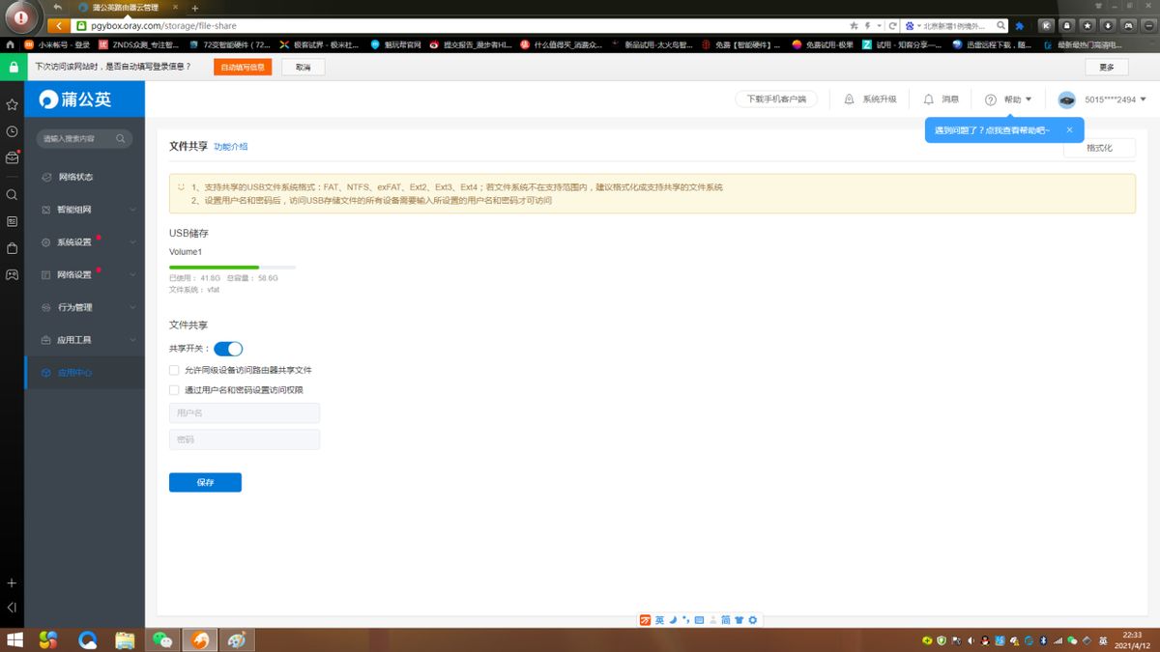1160x652 pixels.
Task: Click the help tooltip text 遇到问题了
Action: [x=990, y=129]
